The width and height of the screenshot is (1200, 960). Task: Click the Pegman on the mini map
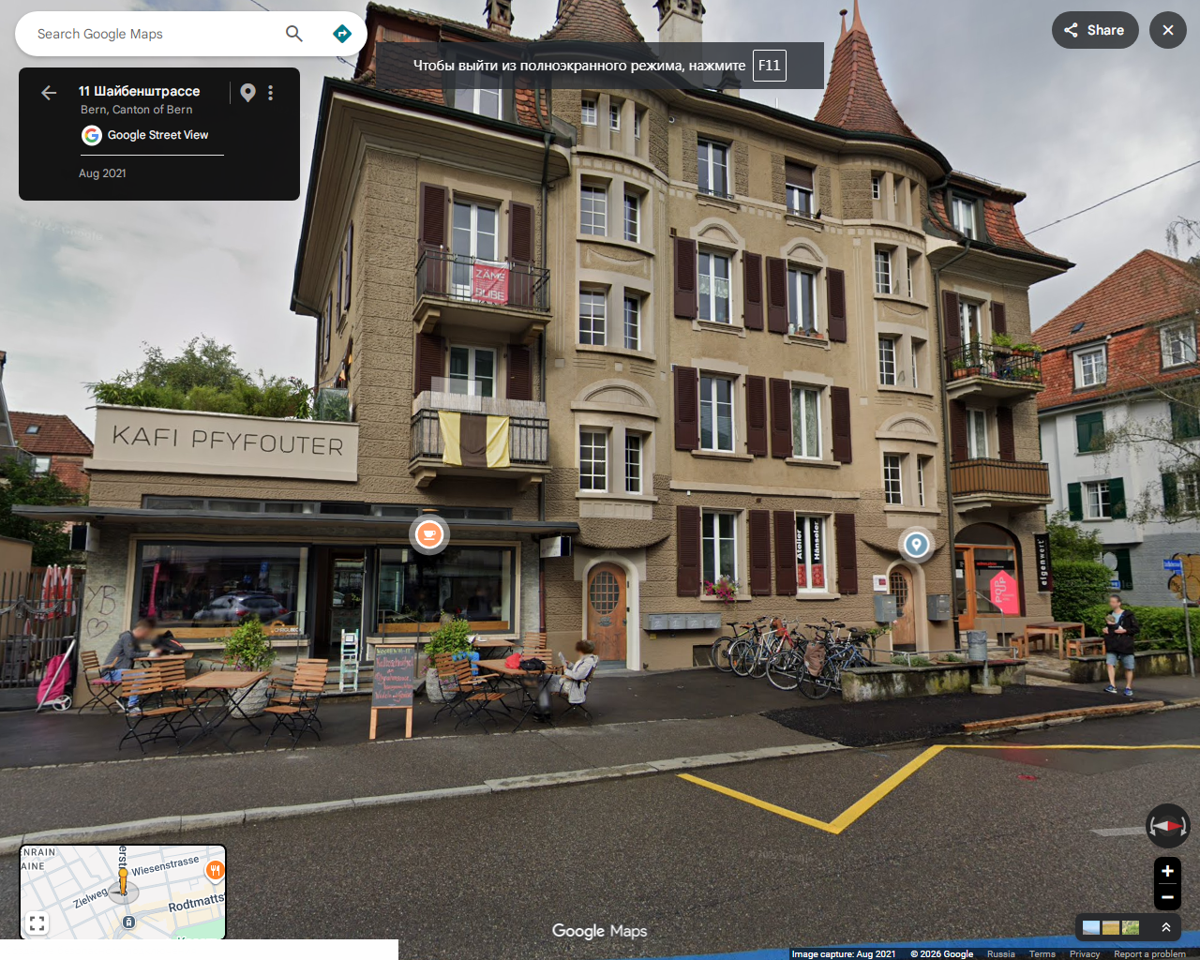point(123,882)
